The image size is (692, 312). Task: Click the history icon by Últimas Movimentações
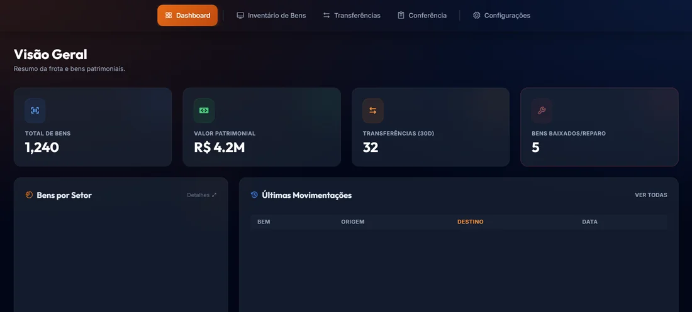tap(254, 195)
